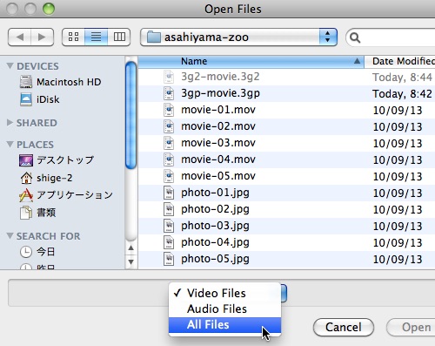Select list view mode button
The image size is (435, 346).
[x=96, y=37]
